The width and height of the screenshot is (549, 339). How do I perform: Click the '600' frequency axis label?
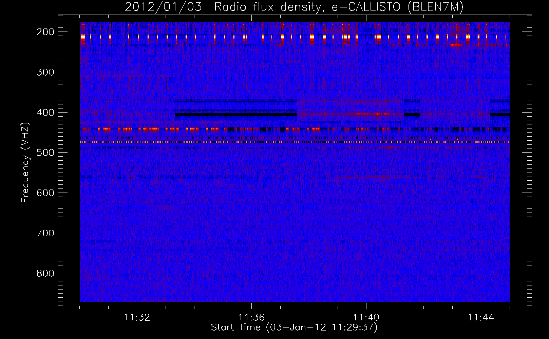click(45, 193)
